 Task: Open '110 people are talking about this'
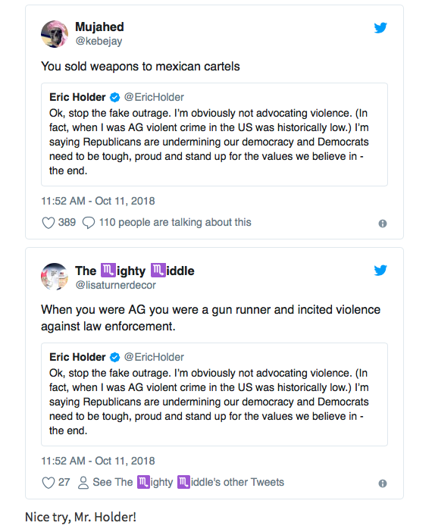pos(175,222)
